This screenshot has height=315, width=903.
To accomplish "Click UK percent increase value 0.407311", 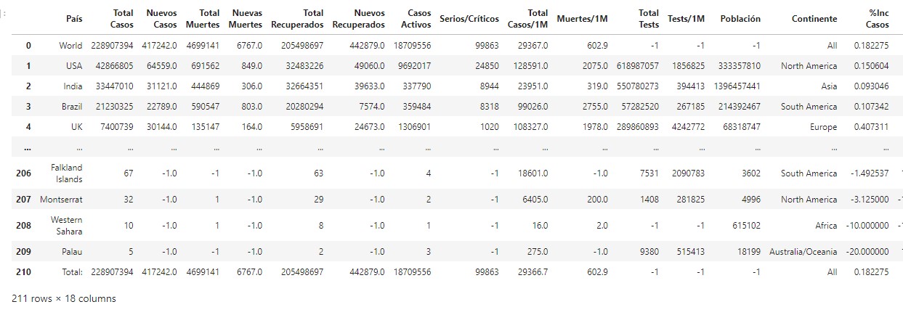I will coord(870,127).
